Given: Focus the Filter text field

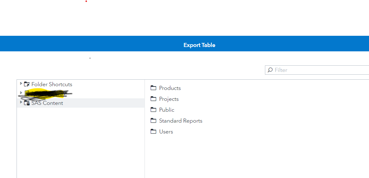Looking at the screenshot, I should (x=319, y=70).
